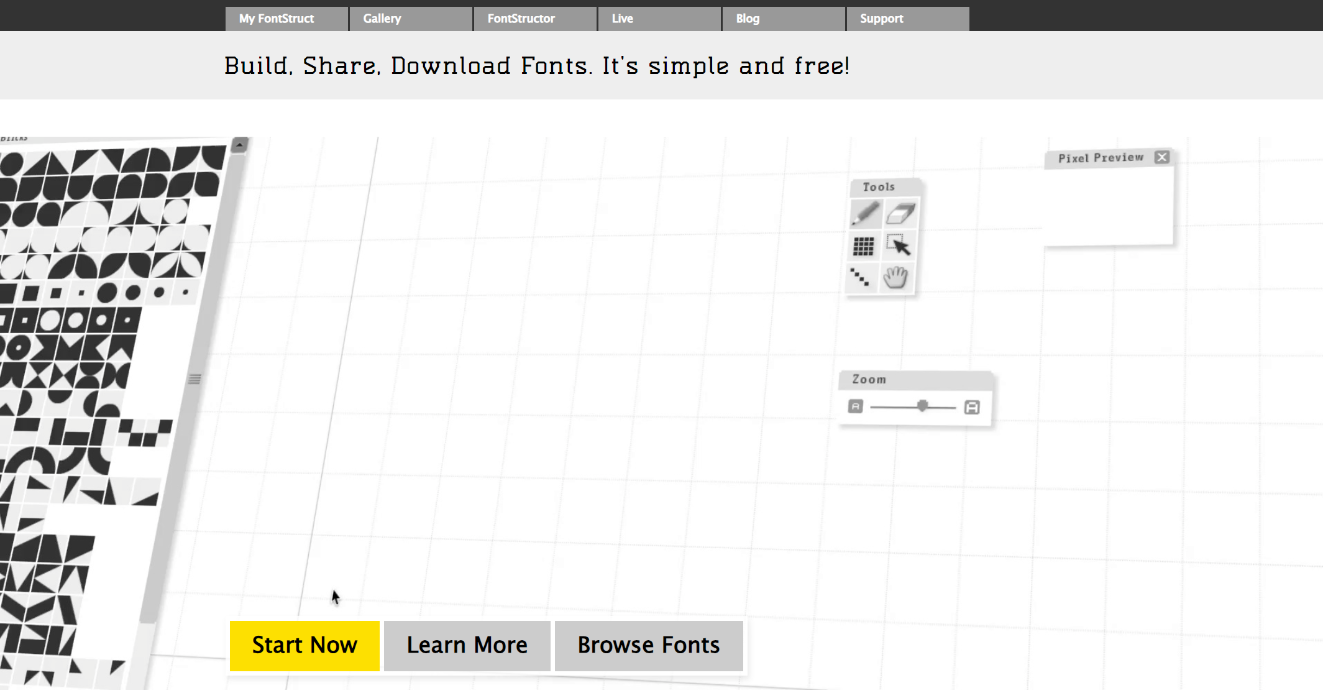Click the large zoom-in 'A' icon
Screen dimensions: 1323x693
[972, 407]
